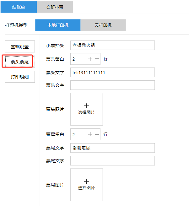
Task: Click minus icon in 票头留白 stepper
Action: (x=97, y=59)
